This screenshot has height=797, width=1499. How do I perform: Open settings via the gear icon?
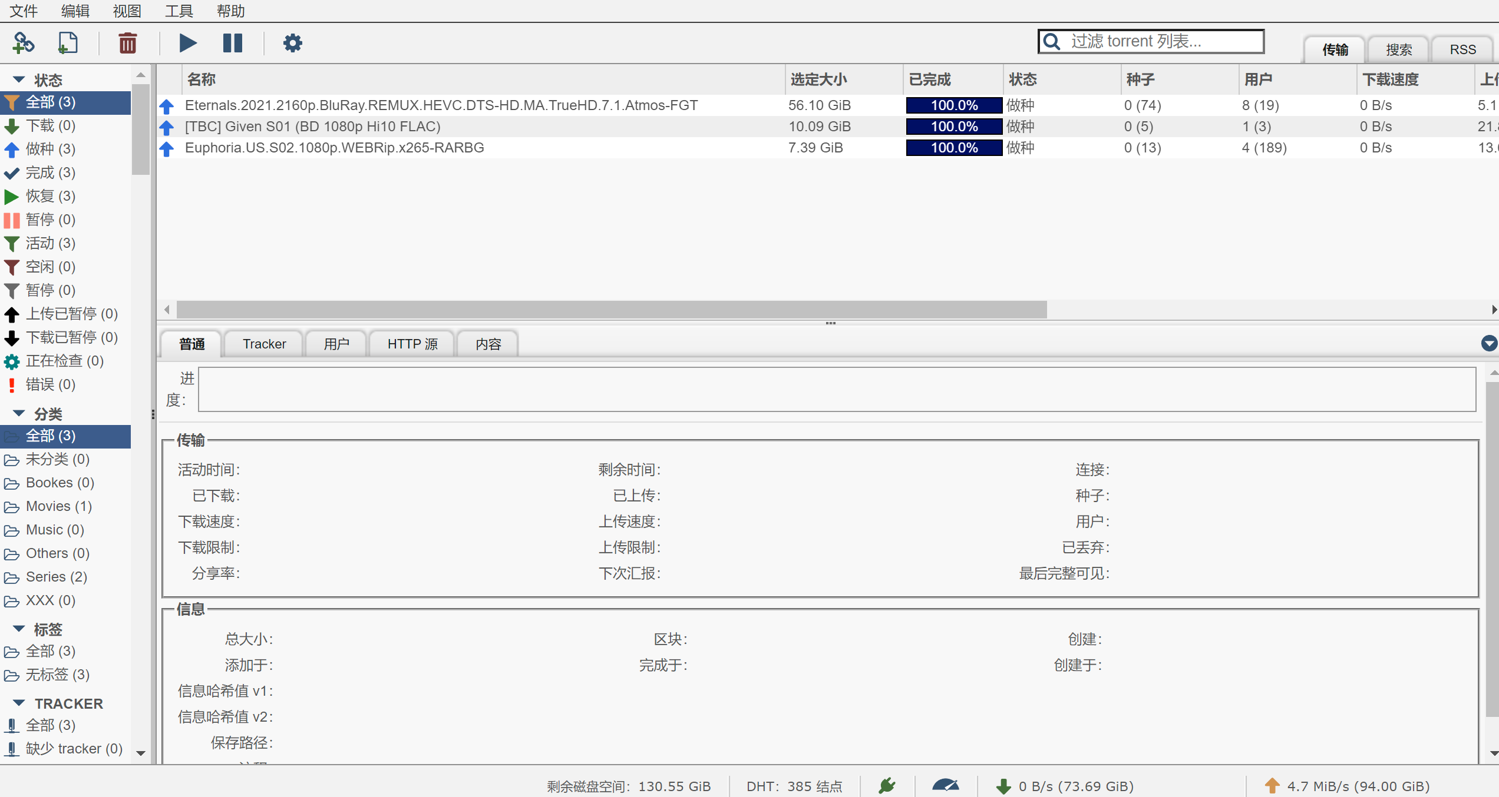coord(293,42)
